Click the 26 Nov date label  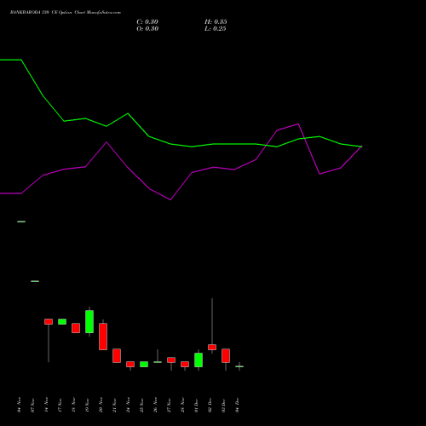click(x=155, y=405)
